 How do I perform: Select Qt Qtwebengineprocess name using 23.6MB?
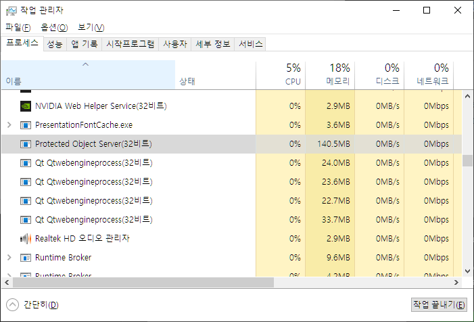pos(94,183)
